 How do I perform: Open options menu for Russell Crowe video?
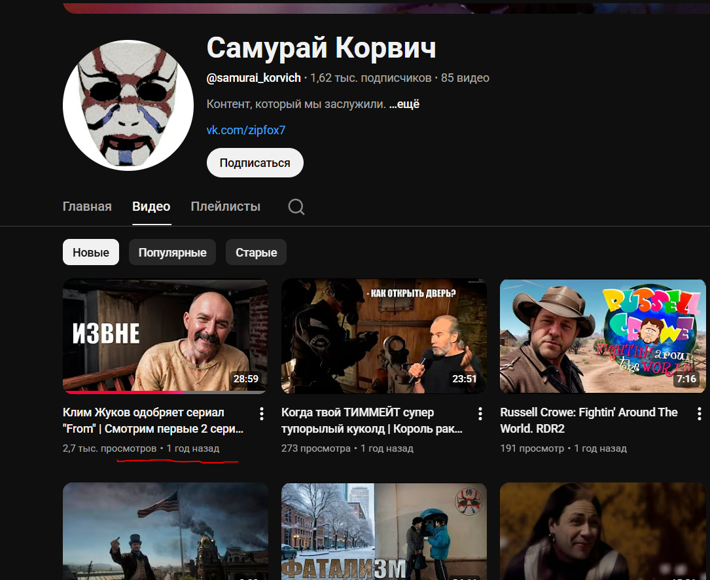click(x=699, y=413)
